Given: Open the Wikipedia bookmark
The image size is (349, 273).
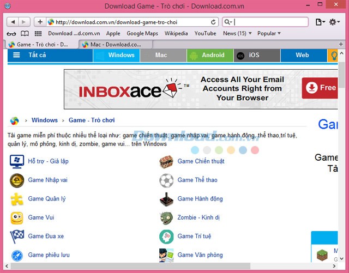Looking at the screenshot, I should coord(176,33).
